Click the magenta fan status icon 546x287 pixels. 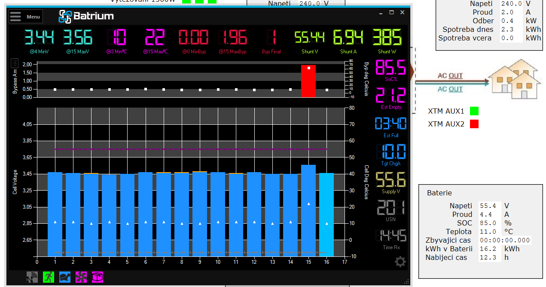81,277
